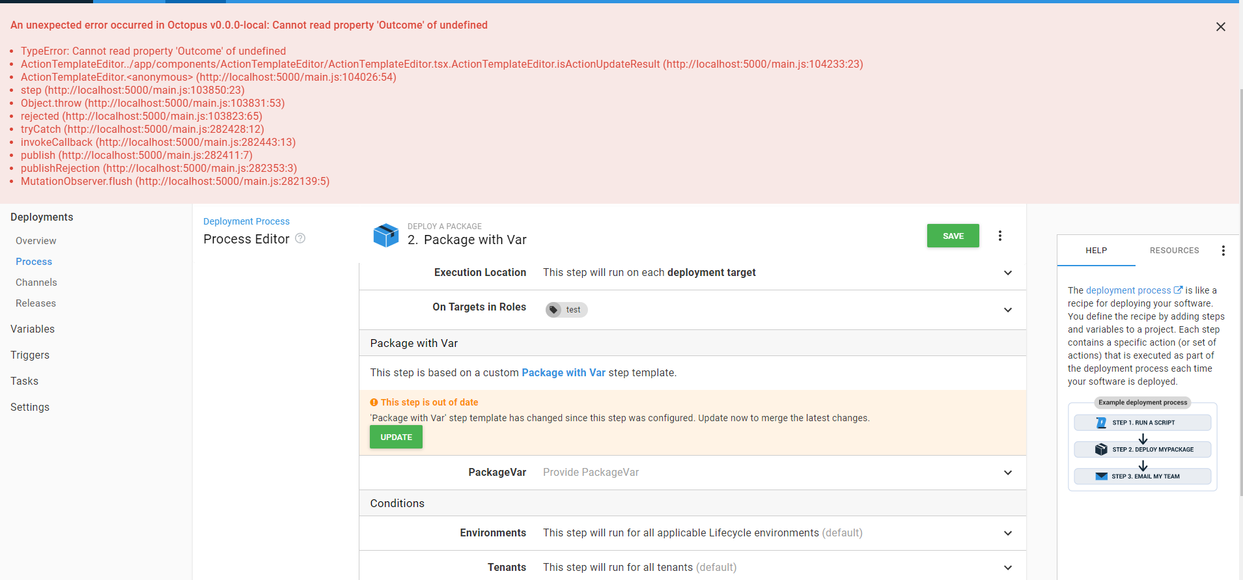Click the Step 1 Run a Script thumbnail
Image resolution: width=1243 pixels, height=580 pixels.
tap(1142, 422)
